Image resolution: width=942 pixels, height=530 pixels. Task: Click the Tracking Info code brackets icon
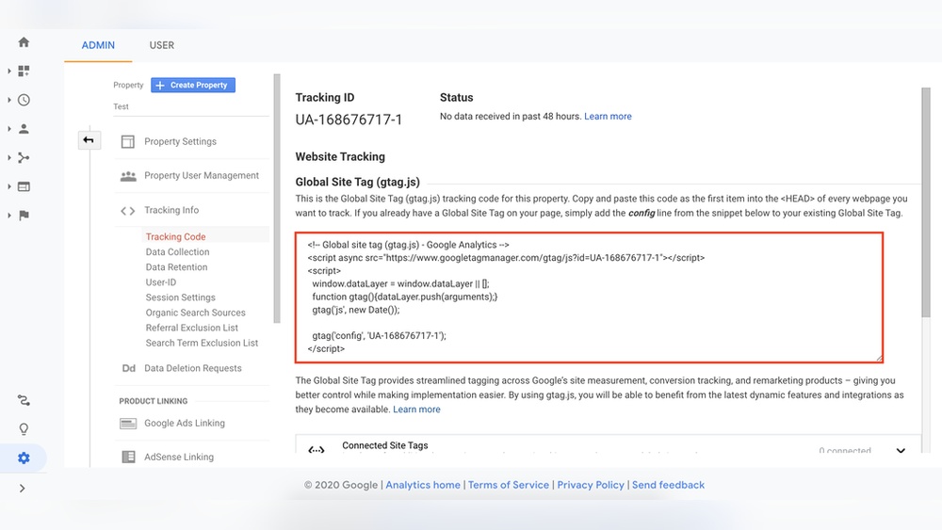[127, 211]
